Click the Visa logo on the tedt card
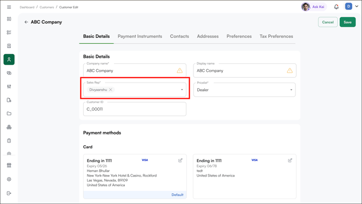The height and width of the screenshot is (204, 362). tap(254, 160)
